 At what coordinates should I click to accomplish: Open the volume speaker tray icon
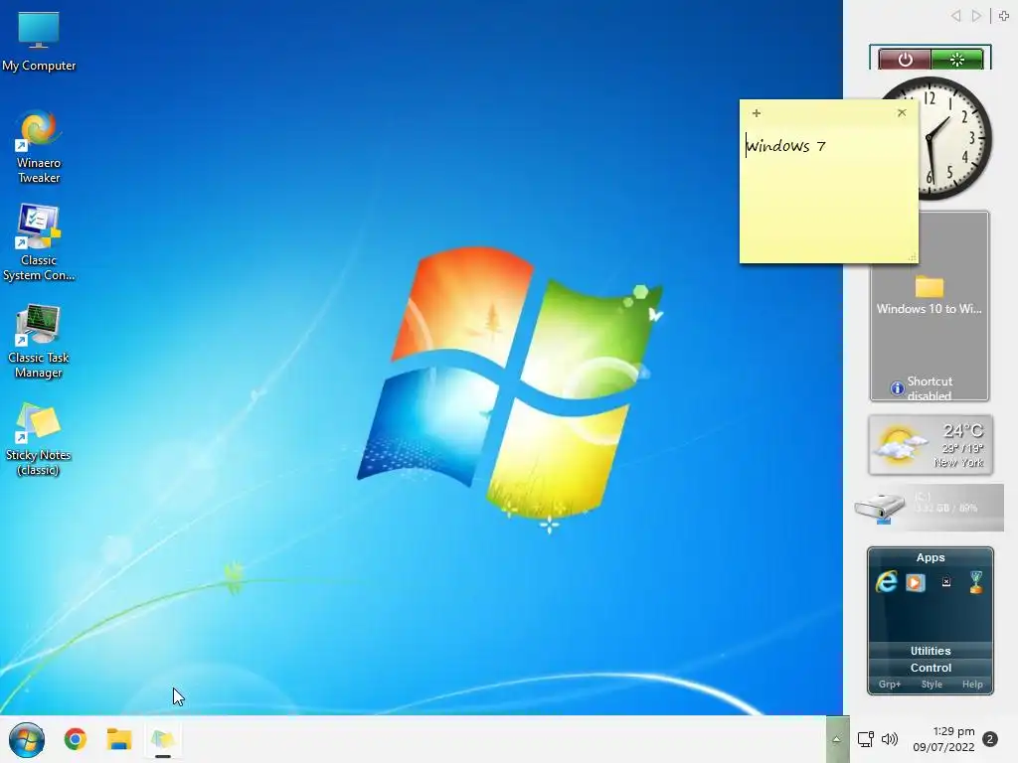point(890,739)
